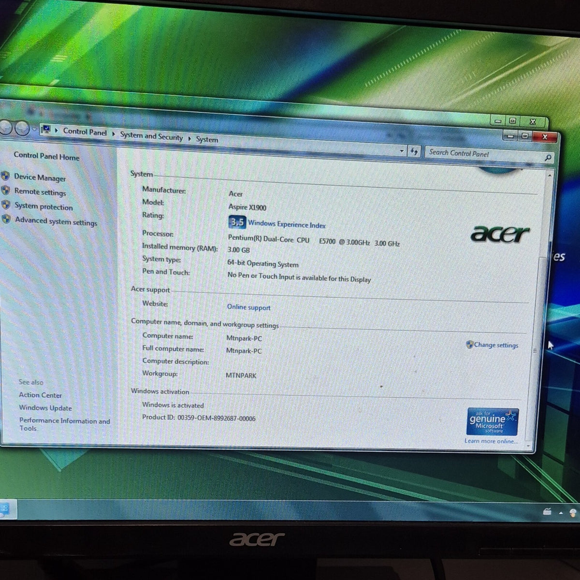
Task: Click the Aspire X1900 model text
Action: pos(247,207)
